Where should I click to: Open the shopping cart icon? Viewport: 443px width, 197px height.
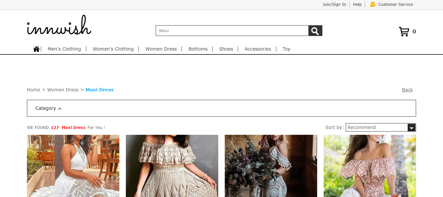[404, 31]
